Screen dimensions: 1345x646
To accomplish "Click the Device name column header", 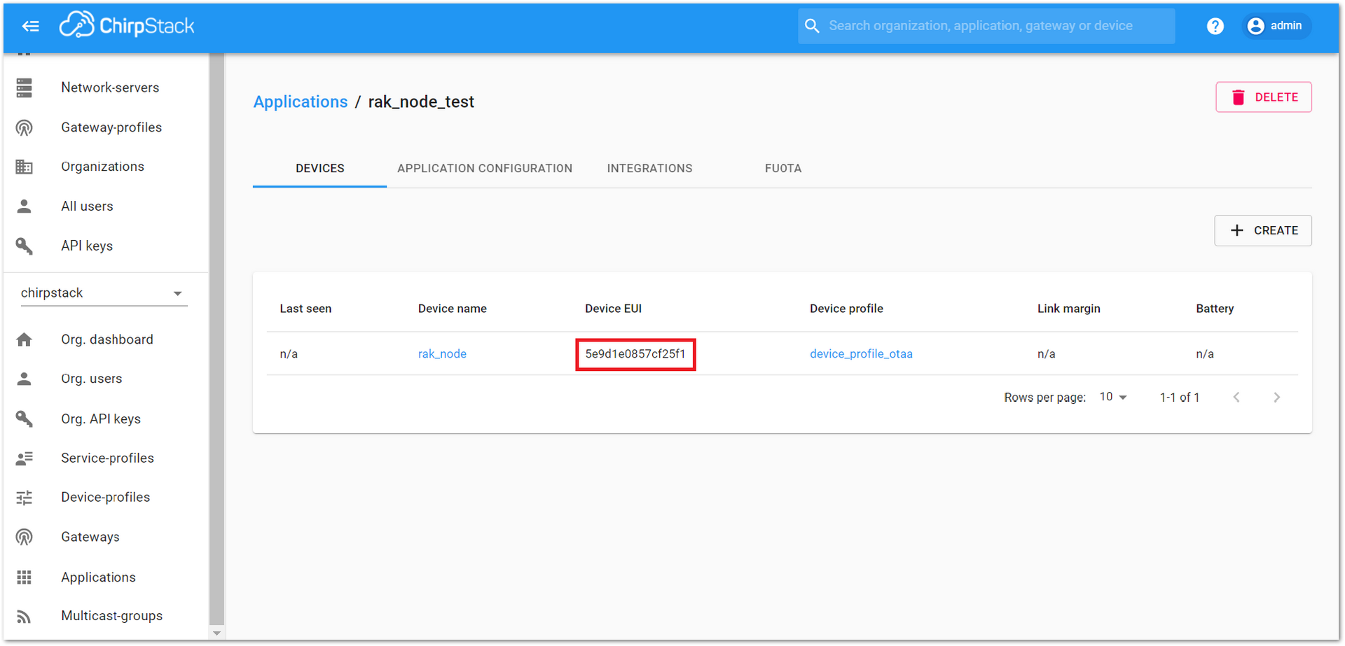I will pos(453,309).
